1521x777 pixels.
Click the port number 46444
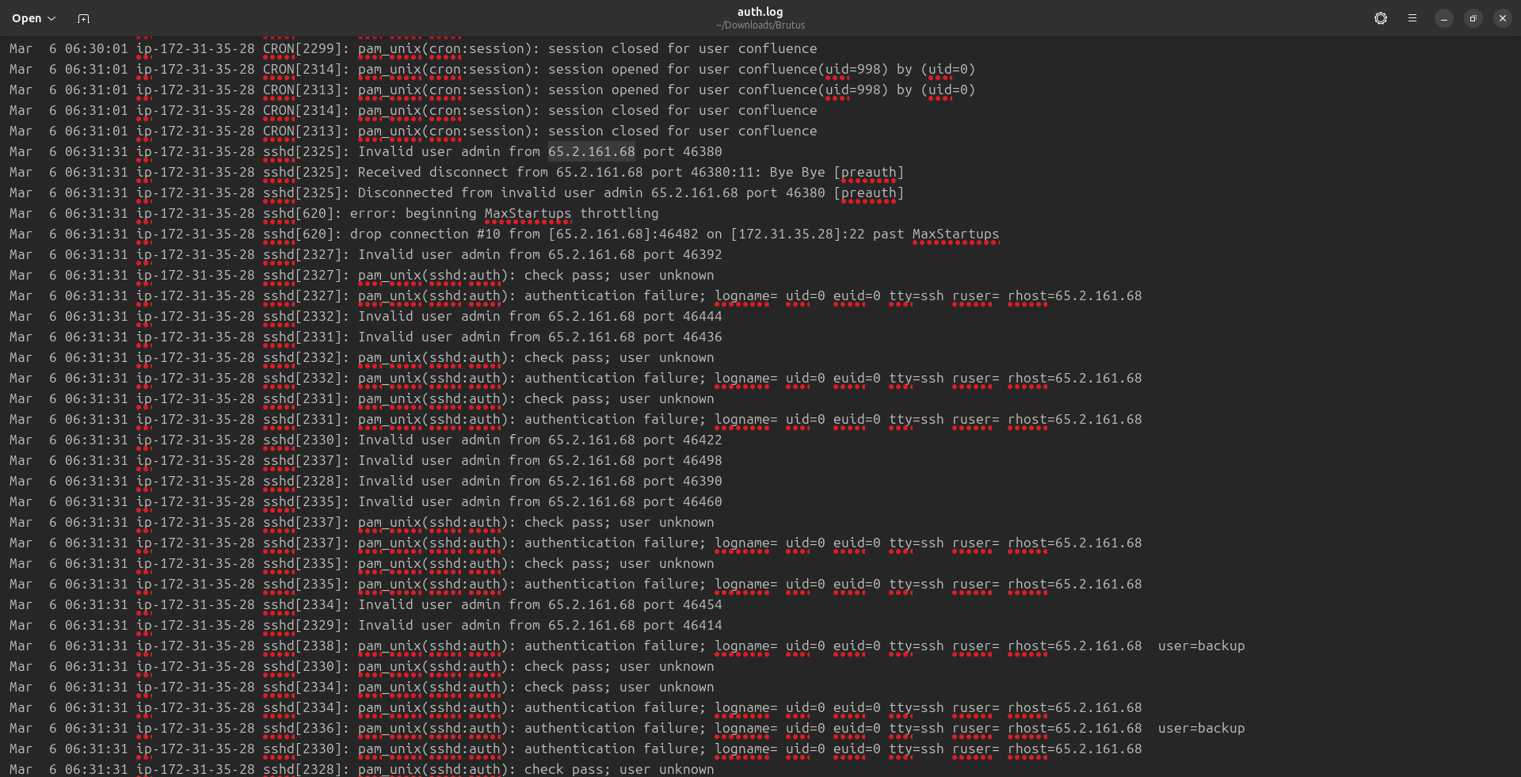703,317
